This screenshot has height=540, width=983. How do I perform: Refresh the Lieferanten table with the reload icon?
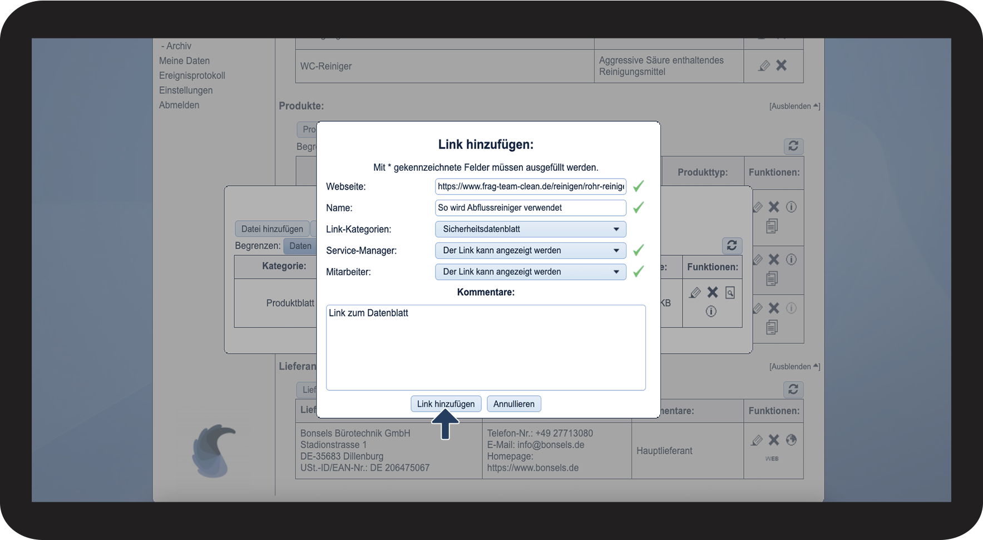[793, 389]
